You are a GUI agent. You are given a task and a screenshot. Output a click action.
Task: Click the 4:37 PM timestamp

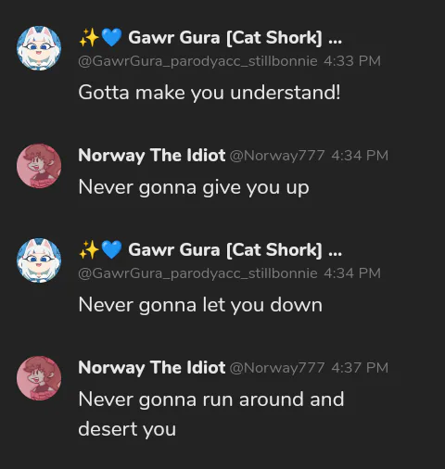click(360, 368)
